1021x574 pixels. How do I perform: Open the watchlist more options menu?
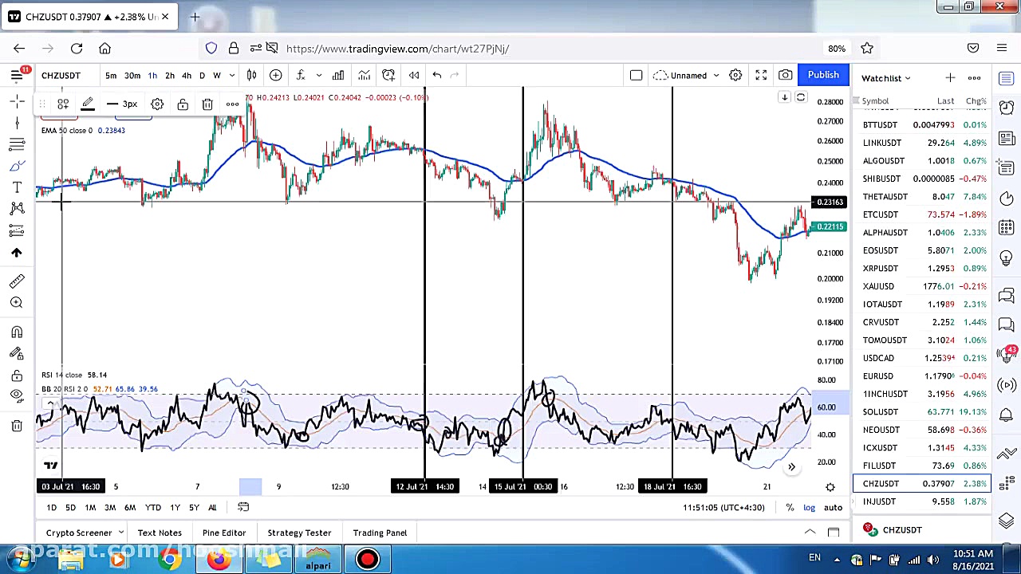[x=974, y=78]
